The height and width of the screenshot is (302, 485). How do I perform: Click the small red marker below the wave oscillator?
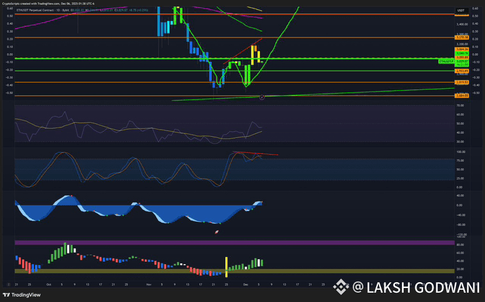(x=217, y=231)
